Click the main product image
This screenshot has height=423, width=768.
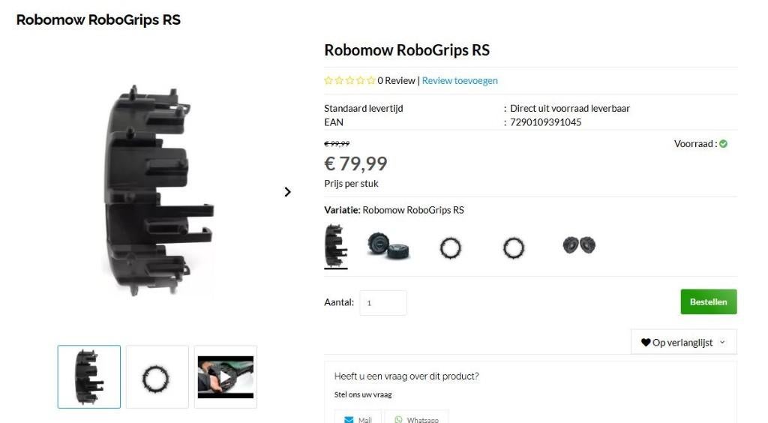click(x=157, y=191)
